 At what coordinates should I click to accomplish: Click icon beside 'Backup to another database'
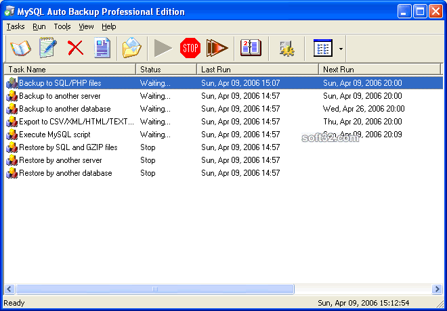coord(12,109)
